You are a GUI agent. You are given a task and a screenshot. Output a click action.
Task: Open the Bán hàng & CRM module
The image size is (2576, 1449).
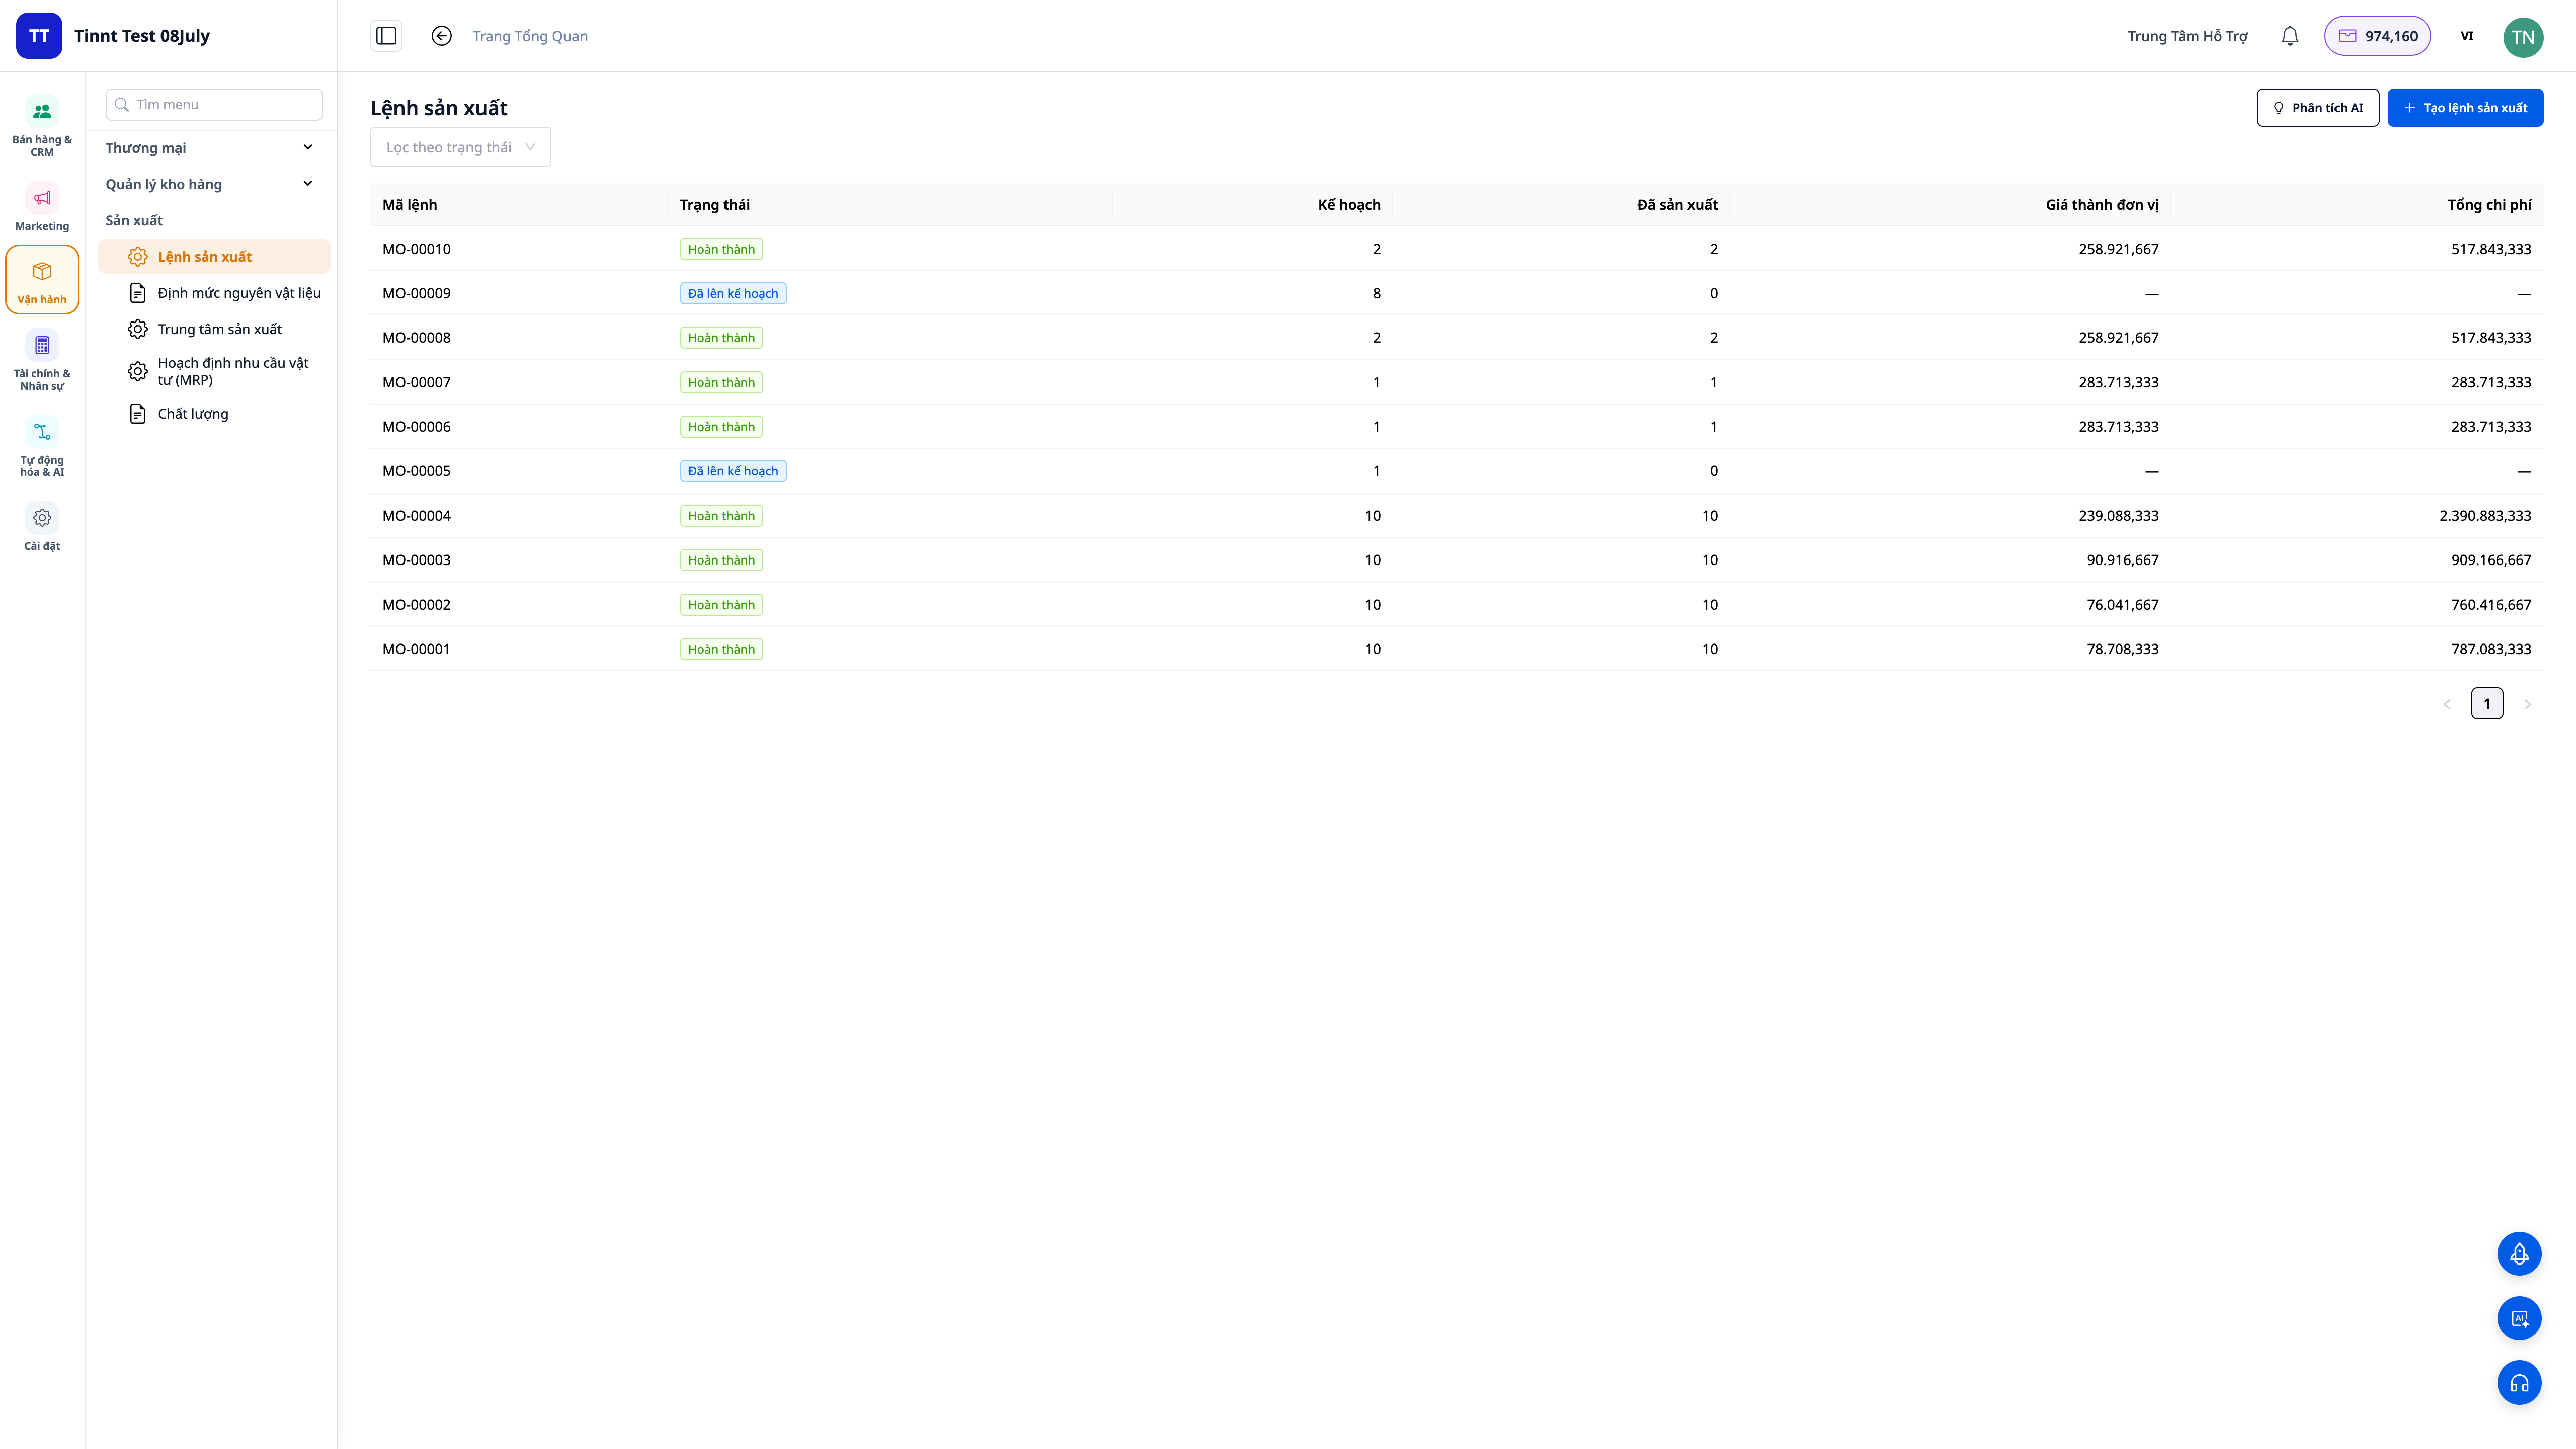click(x=42, y=126)
